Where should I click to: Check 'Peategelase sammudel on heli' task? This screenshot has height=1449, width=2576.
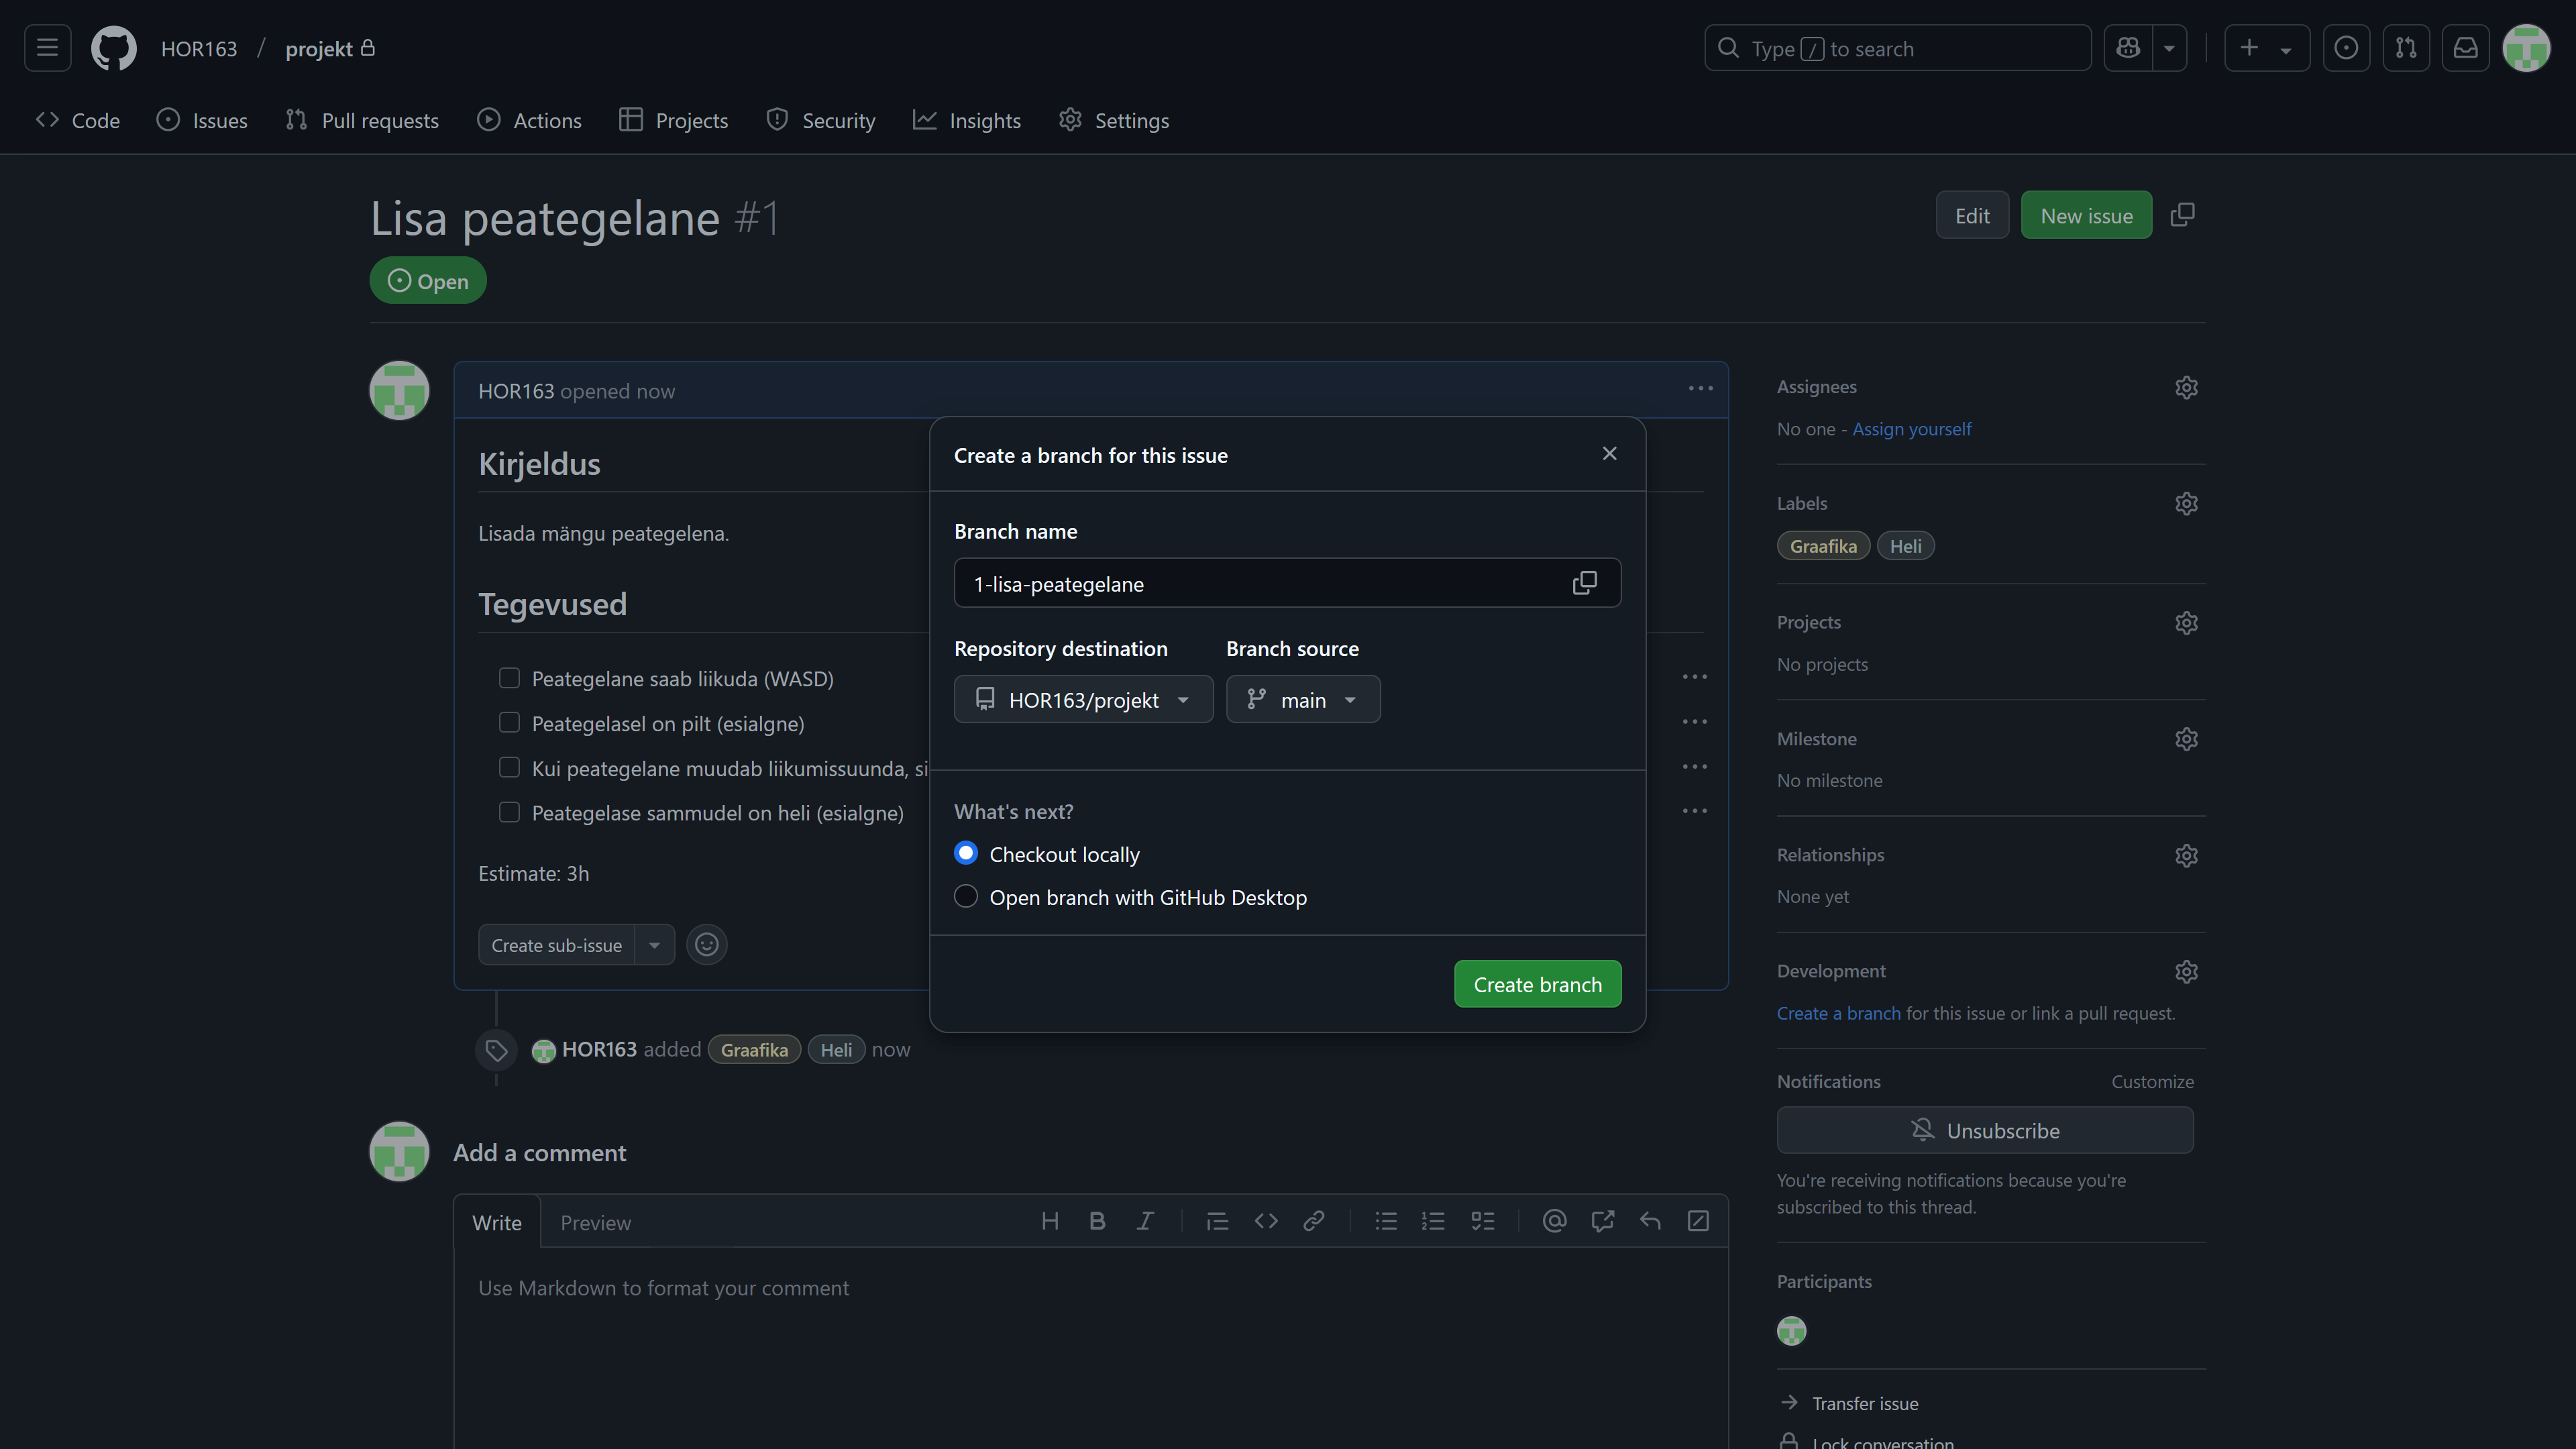click(x=509, y=812)
